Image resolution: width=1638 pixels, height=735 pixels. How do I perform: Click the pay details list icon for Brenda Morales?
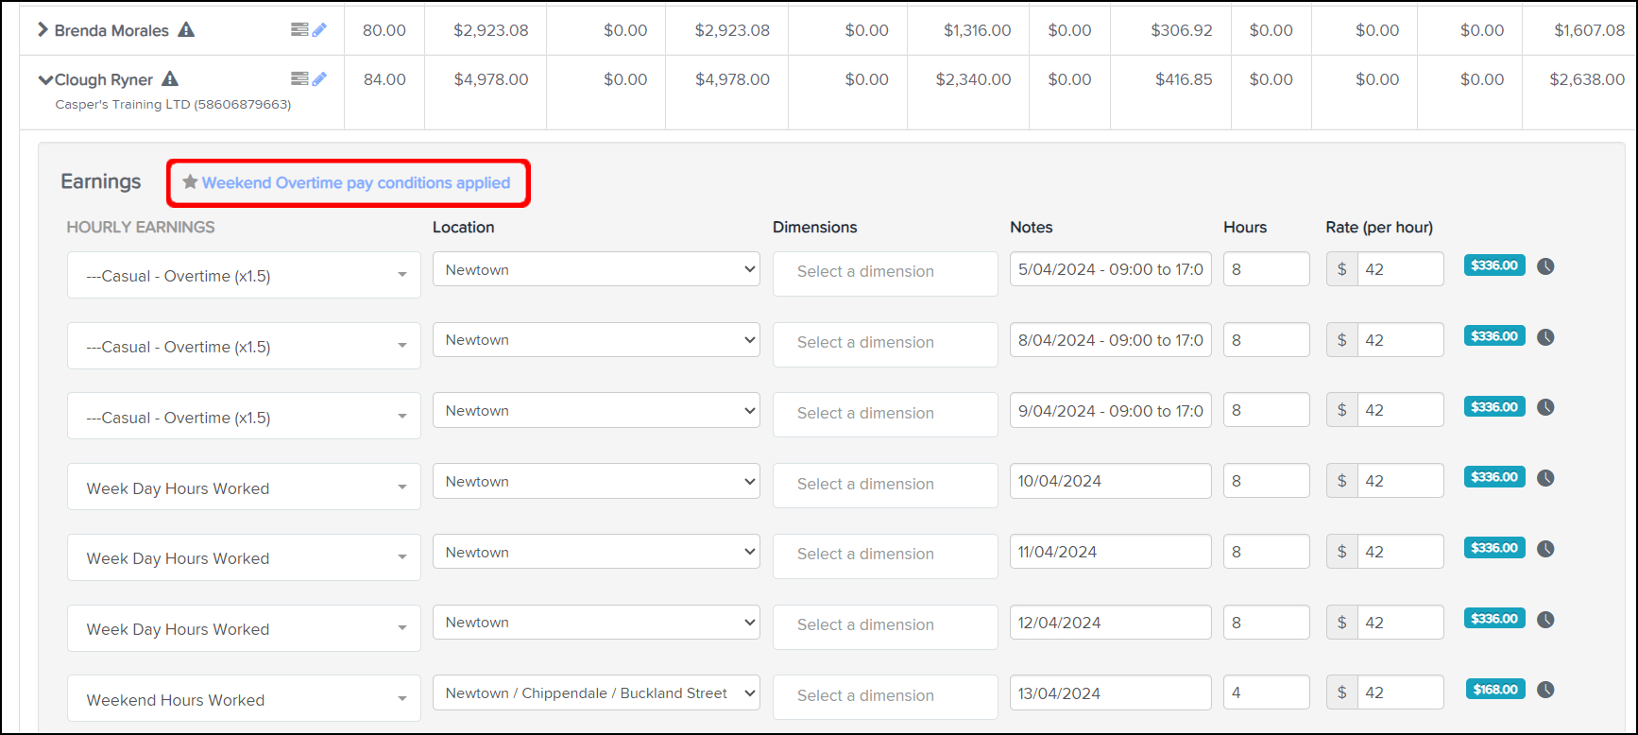point(299,30)
